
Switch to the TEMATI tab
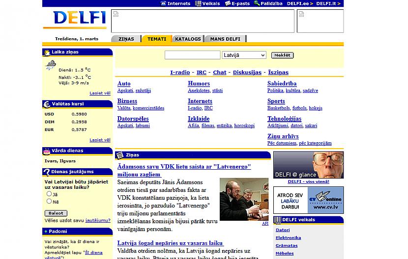(157, 39)
